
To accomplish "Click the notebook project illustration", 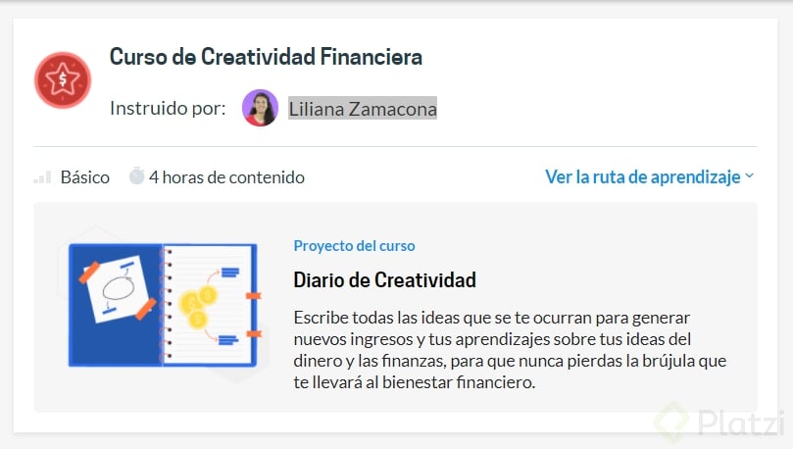I will (x=164, y=305).
